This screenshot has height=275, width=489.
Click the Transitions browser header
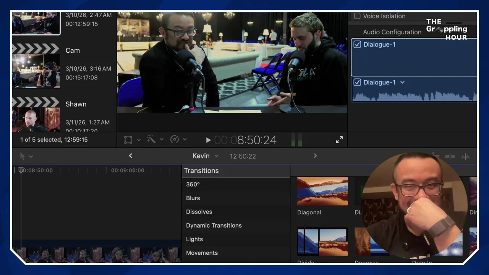click(x=201, y=171)
